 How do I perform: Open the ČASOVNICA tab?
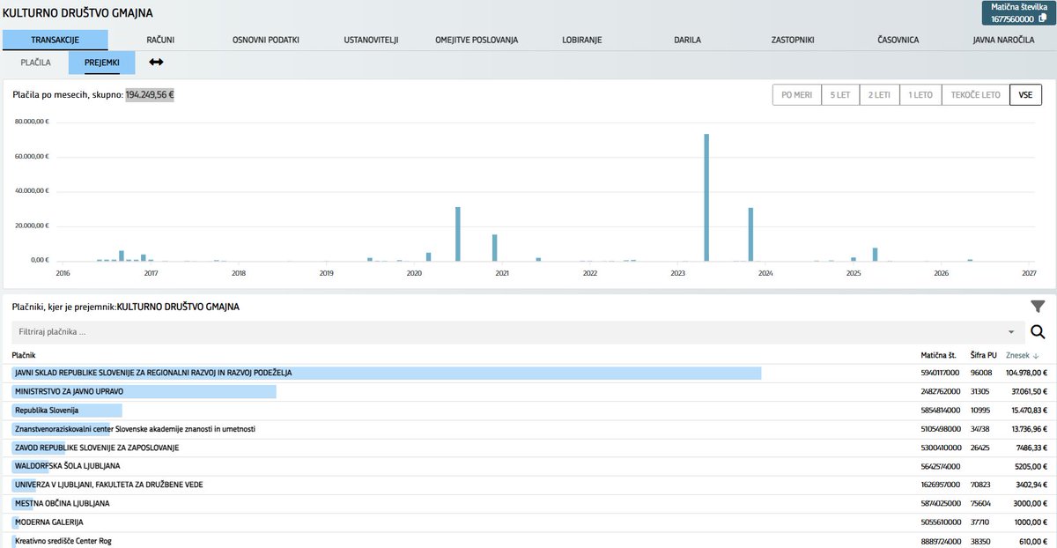[898, 40]
